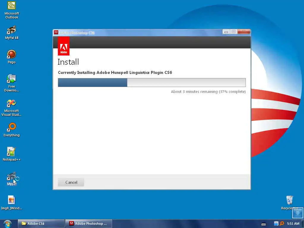The width and height of the screenshot is (304, 228).
Task: Open the Microsoft Outlook desktop icon
Action: click(x=12, y=10)
